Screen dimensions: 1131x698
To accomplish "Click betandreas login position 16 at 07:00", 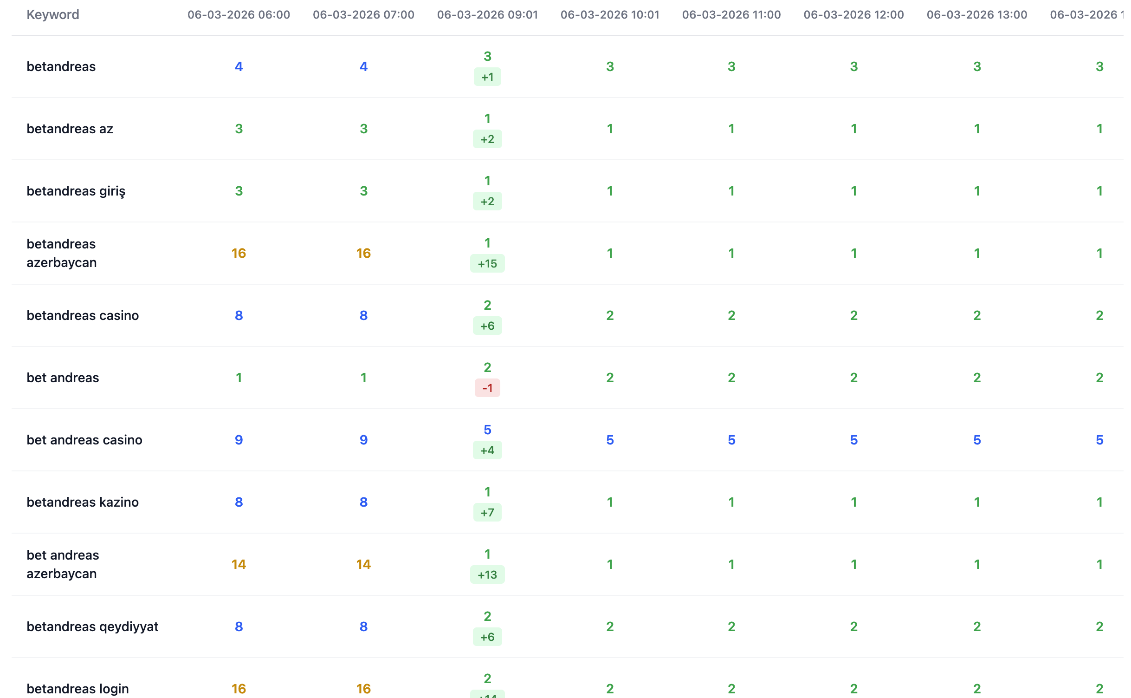I will point(363,689).
